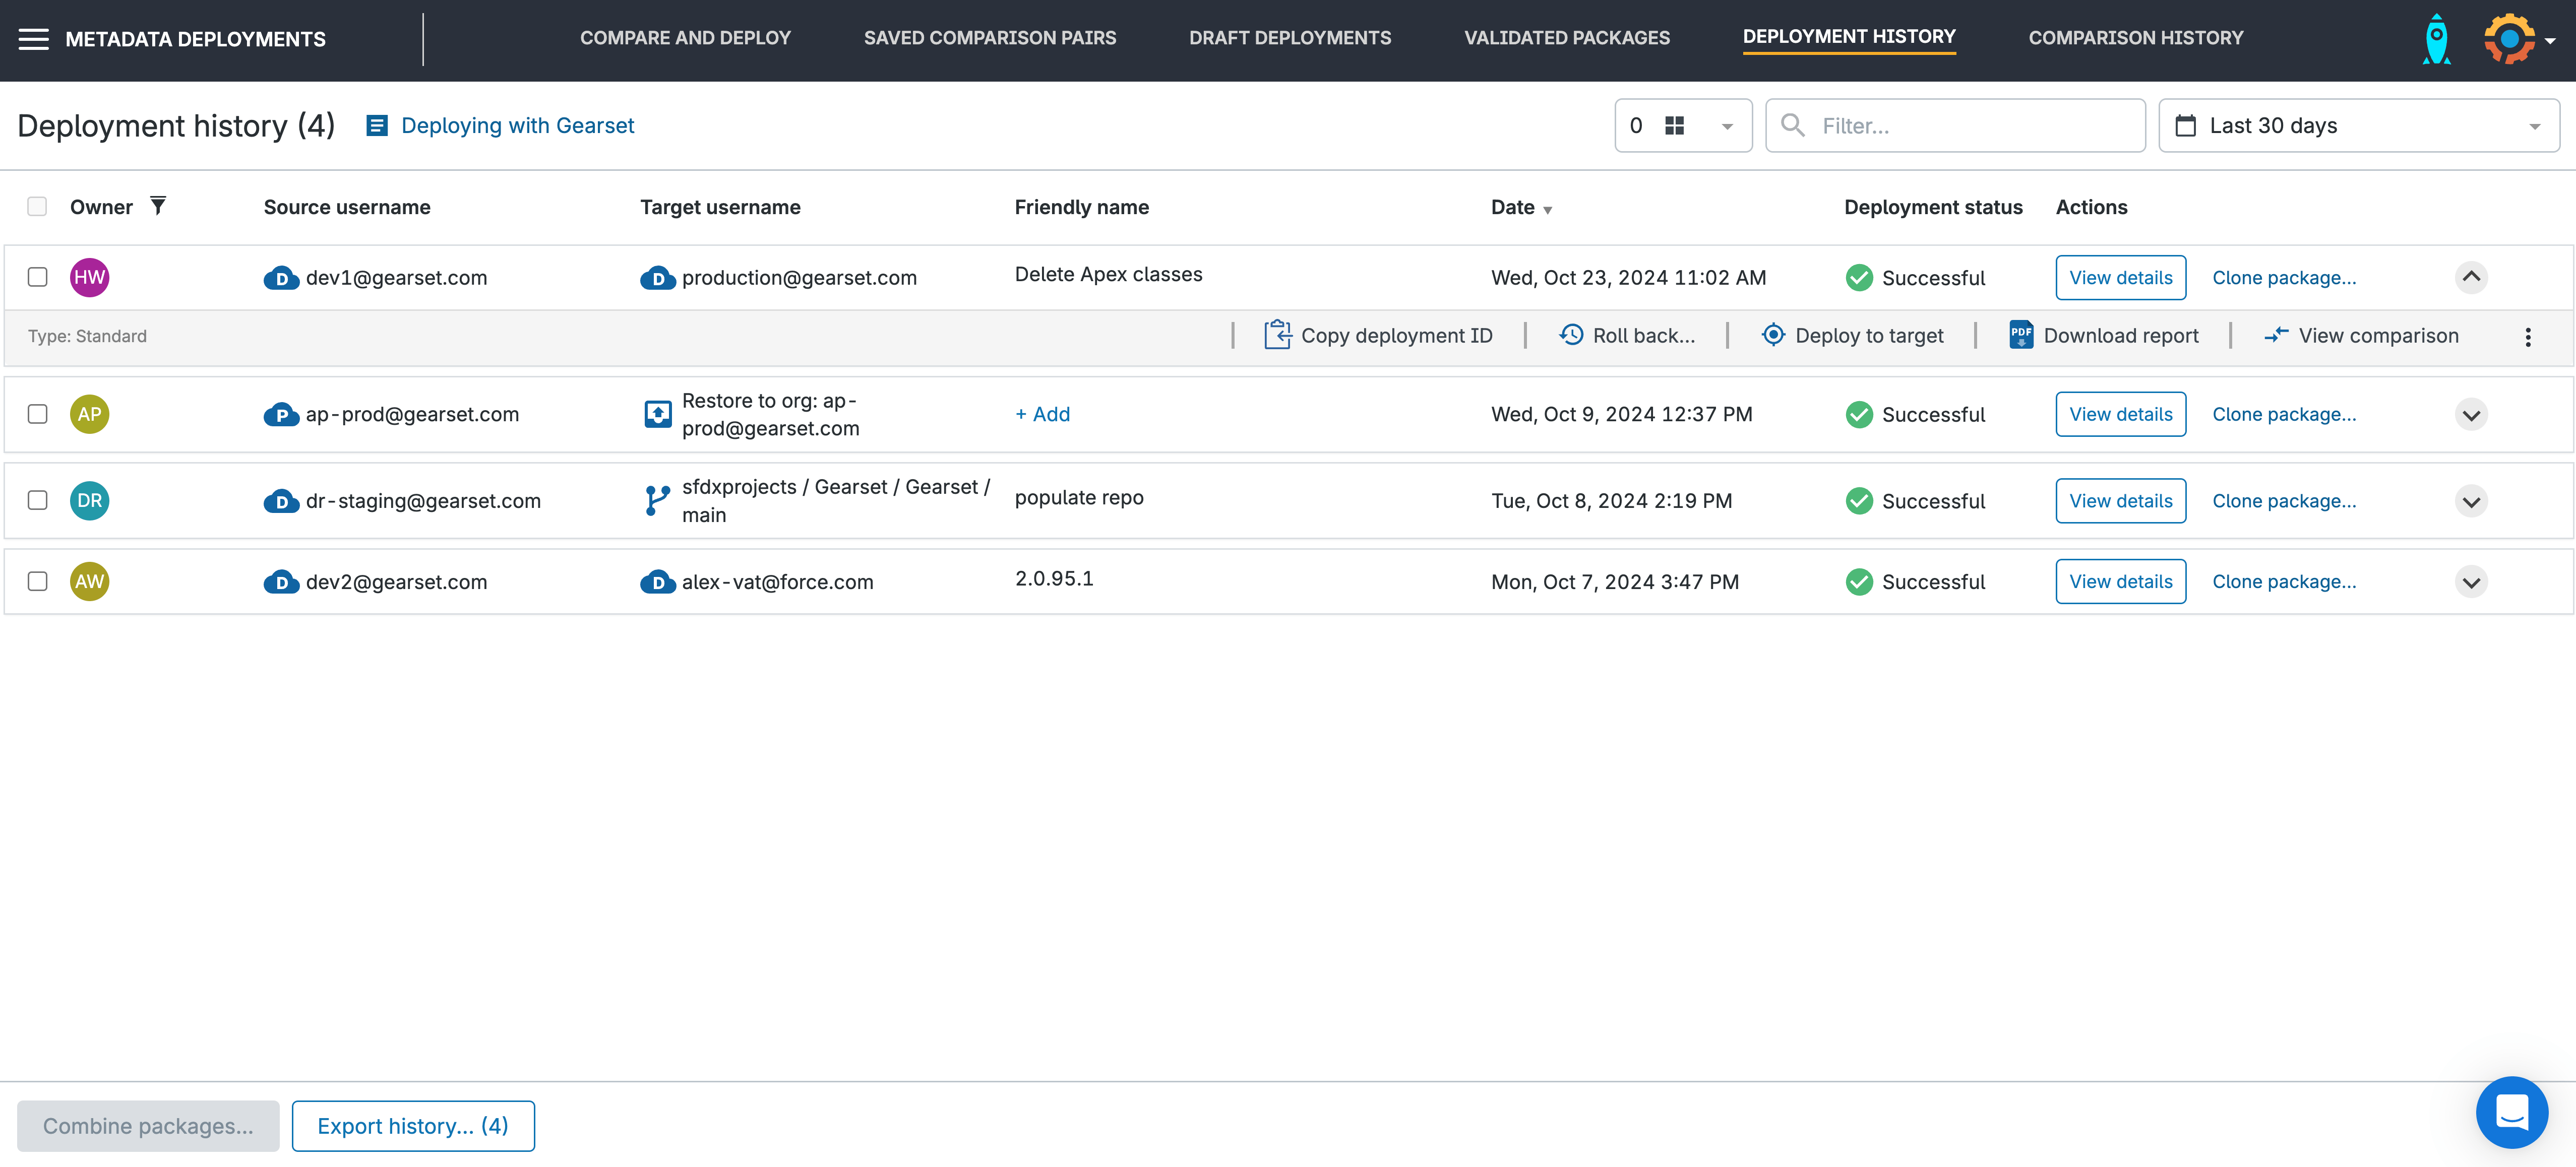Click Export history button

pos(413,1125)
